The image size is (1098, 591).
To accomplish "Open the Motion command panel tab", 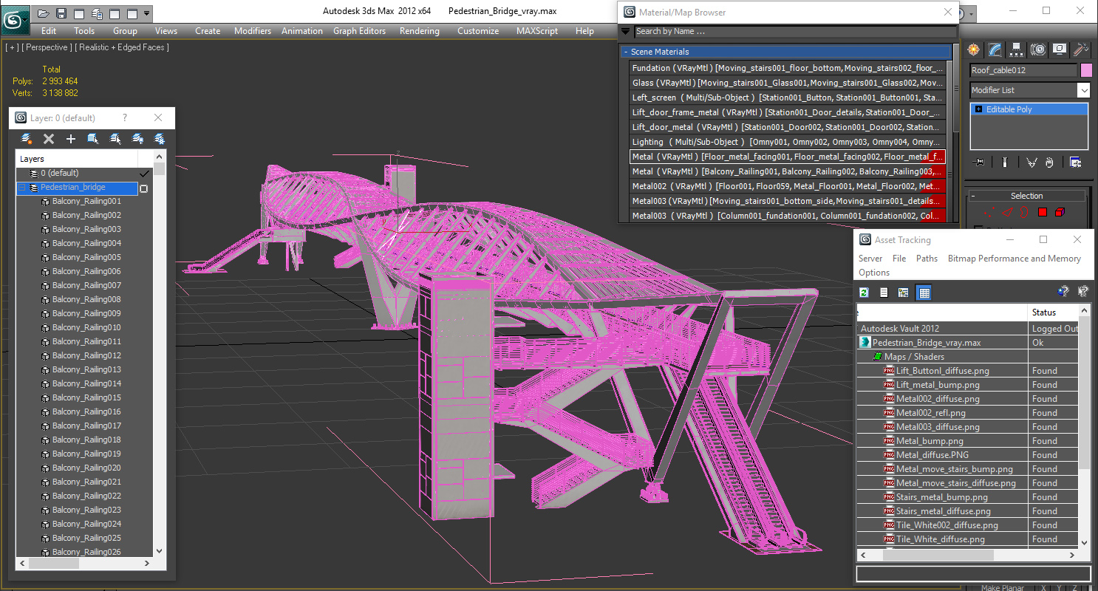I will pyautogui.click(x=1038, y=49).
